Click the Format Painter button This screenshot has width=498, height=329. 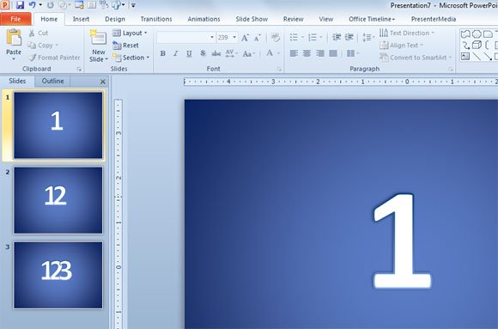(54, 58)
